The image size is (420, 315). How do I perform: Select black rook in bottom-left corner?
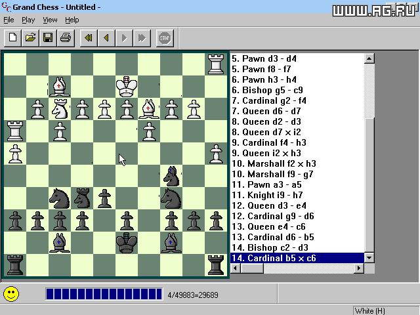coord(15,265)
